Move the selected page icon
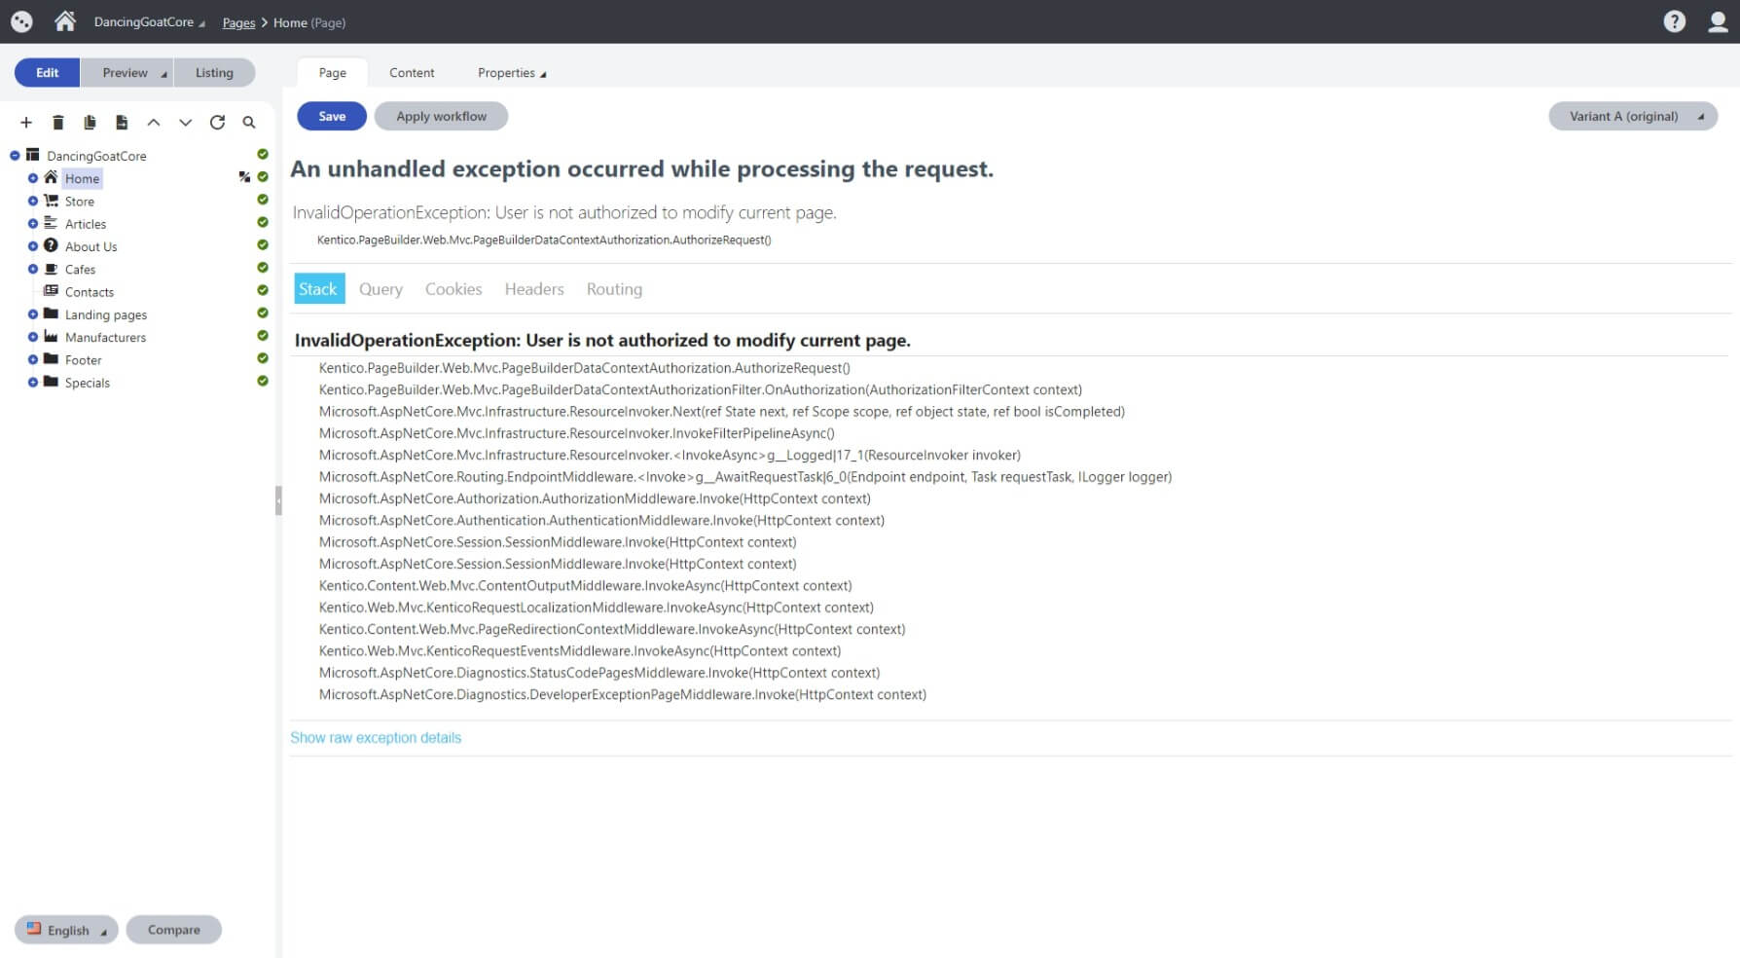1740x958 pixels. (x=122, y=122)
